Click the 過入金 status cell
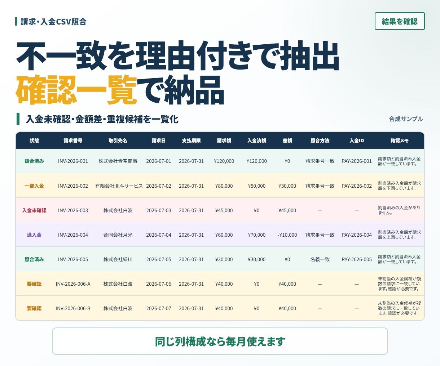 34,235
